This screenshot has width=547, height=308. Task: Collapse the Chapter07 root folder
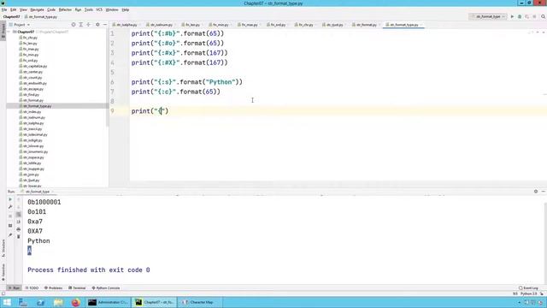(x=9, y=32)
